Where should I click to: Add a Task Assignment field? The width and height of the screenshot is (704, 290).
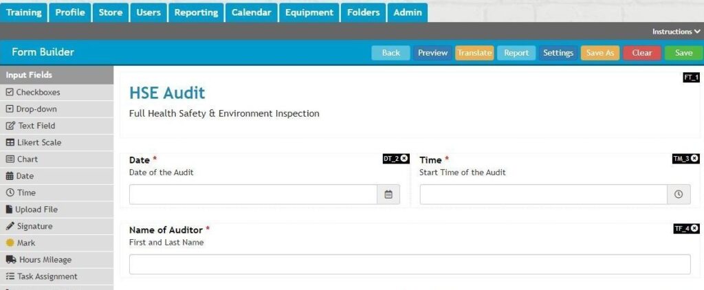47,276
